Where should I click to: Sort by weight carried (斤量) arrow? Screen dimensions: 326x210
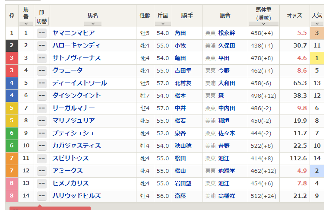click(x=163, y=24)
